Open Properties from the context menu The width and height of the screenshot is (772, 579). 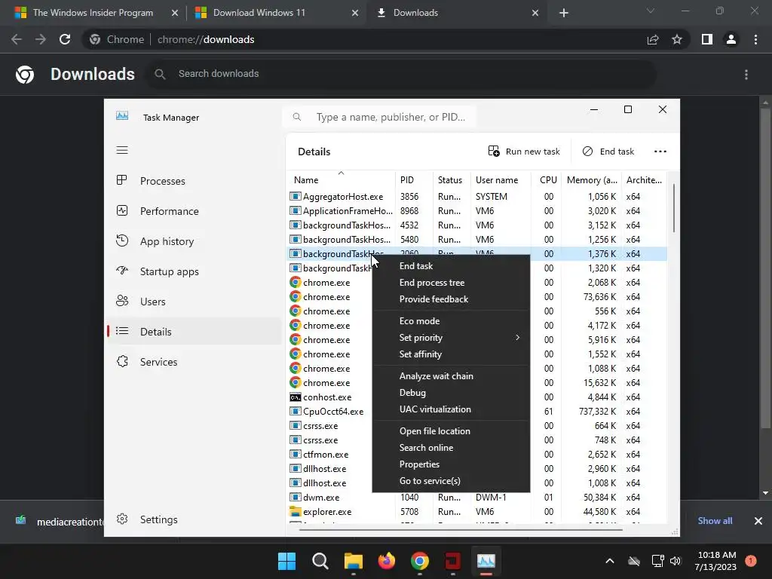point(419,464)
